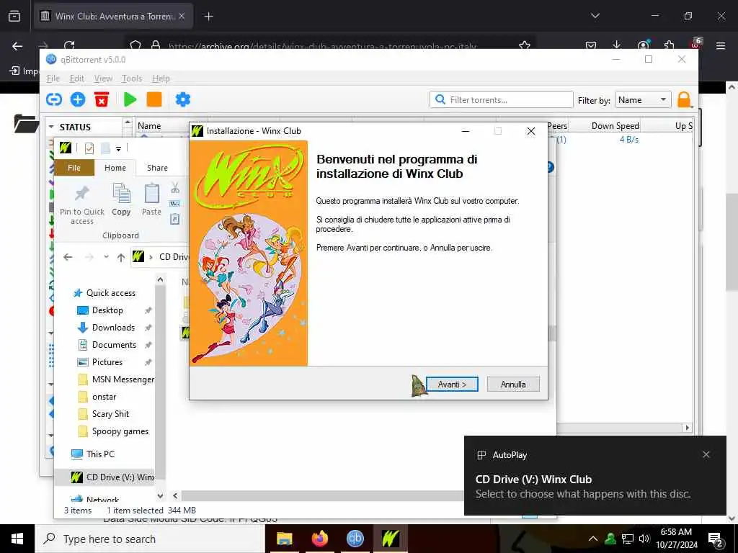
Task: Click navigation pane scroll down arrow
Action: [x=160, y=495]
